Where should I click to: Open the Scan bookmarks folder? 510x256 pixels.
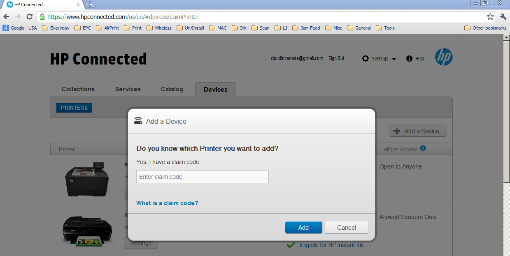click(261, 28)
